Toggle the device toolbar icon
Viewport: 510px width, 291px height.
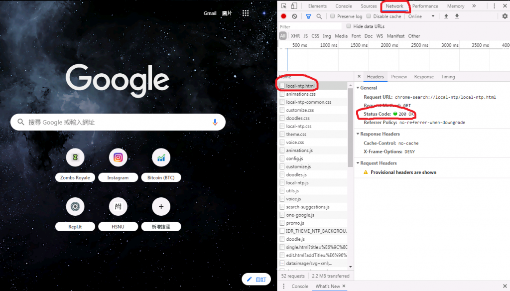pos(294,6)
